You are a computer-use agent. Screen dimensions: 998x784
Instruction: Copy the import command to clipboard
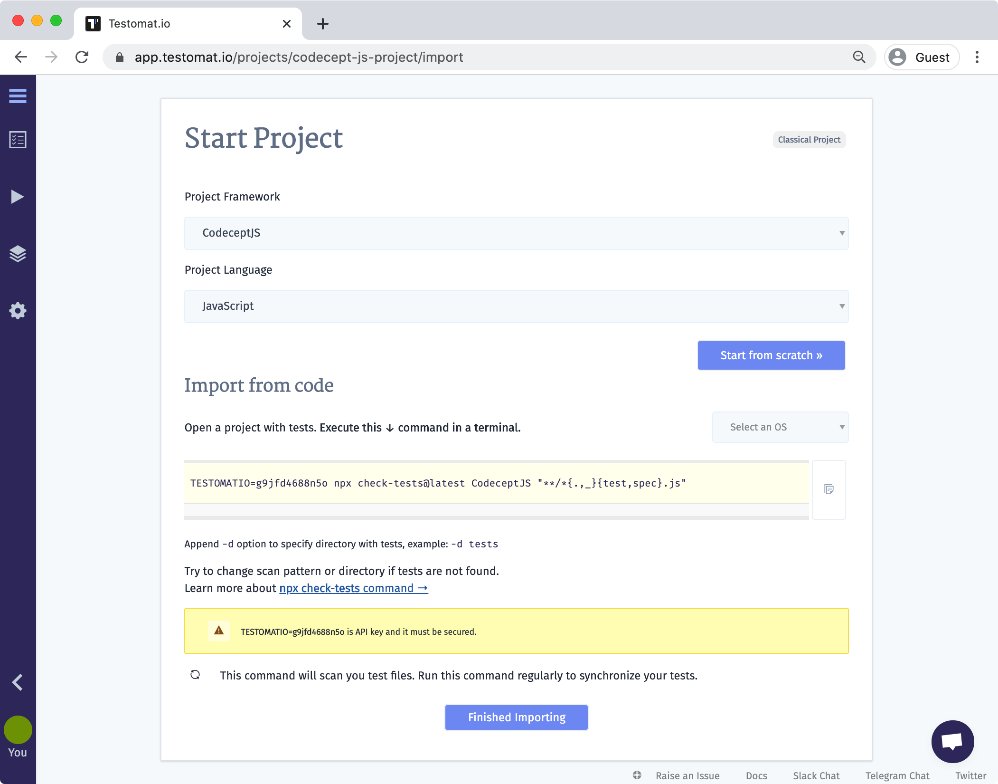tap(829, 489)
